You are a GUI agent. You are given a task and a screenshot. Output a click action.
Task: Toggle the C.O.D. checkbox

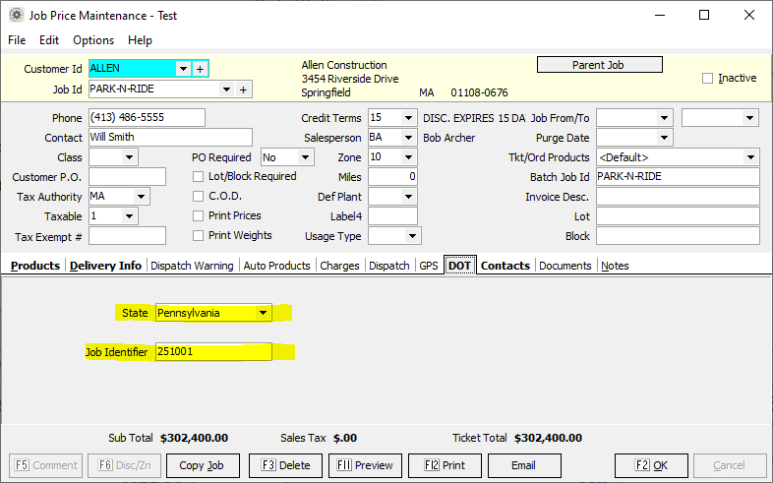click(199, 197)
